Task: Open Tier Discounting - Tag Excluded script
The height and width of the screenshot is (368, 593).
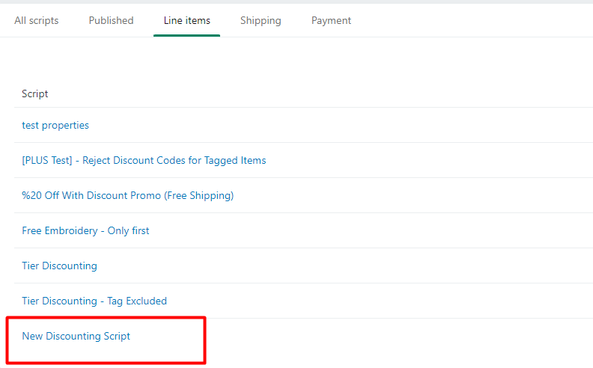Action: 94,301
